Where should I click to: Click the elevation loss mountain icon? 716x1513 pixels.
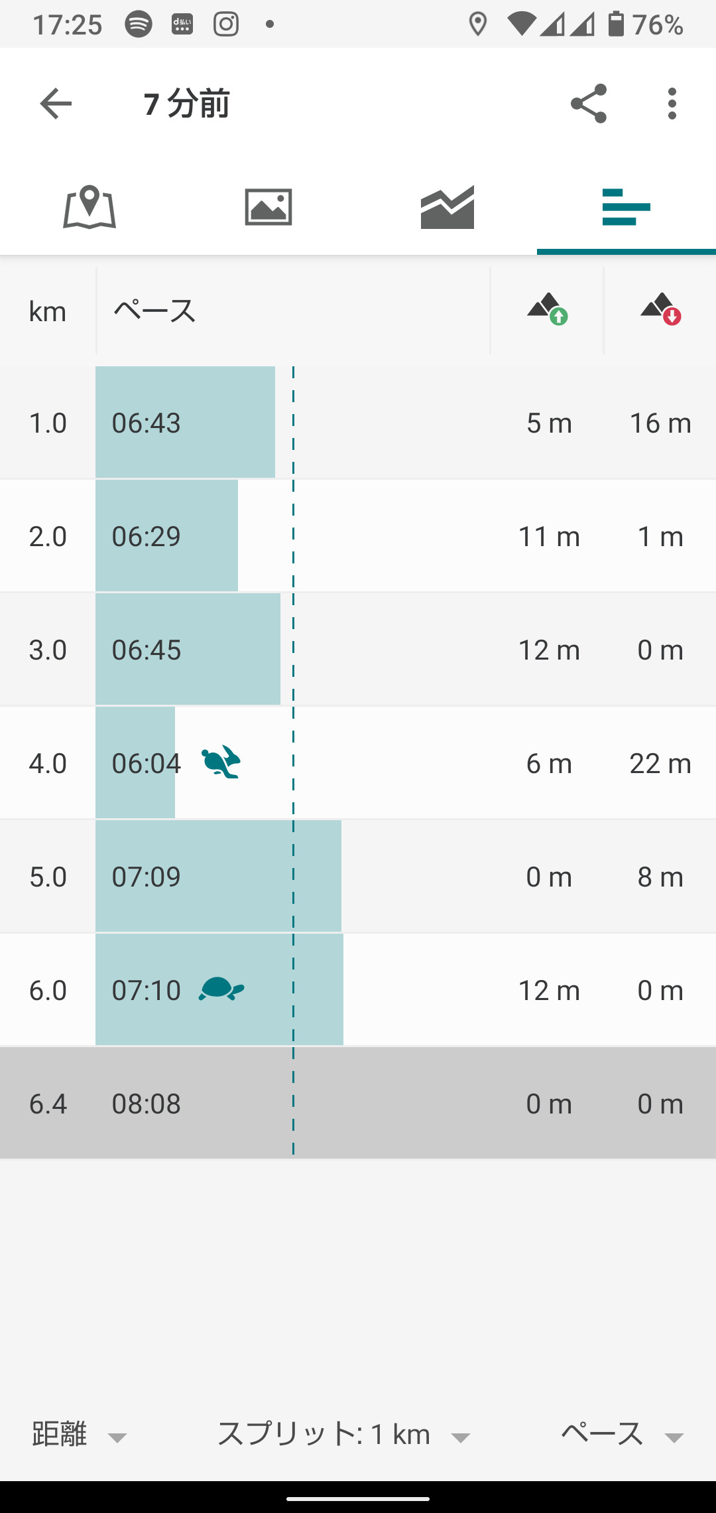tap(661, 309)
